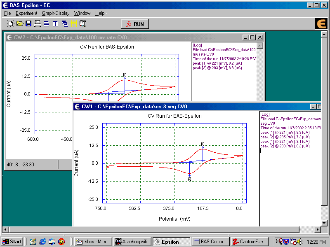Screen dimensions: 330x247
Task: Click the Save floppy disk icon
Action: click(28, 24)
